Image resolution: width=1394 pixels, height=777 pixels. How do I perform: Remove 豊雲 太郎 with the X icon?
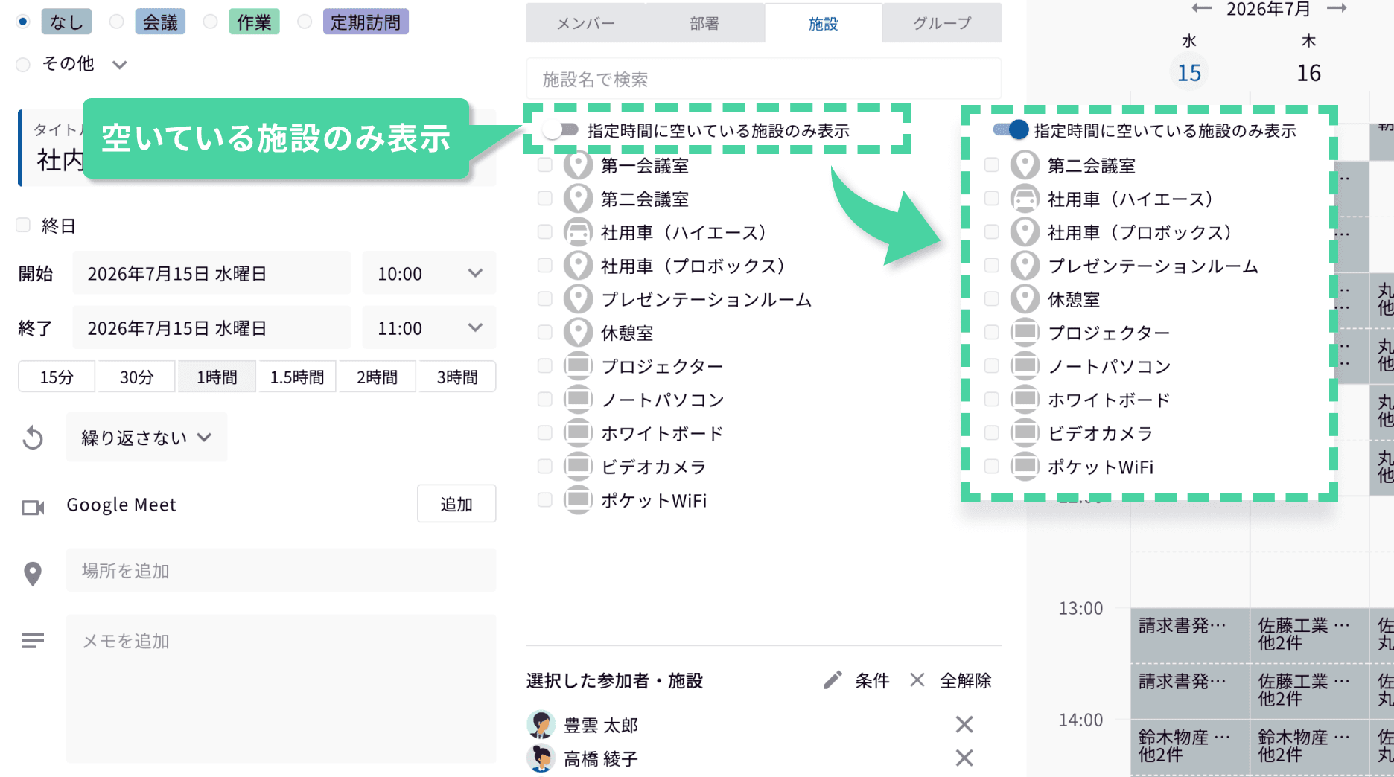(x=964, y=724)
